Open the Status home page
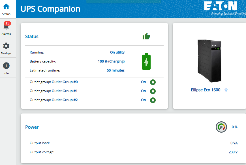Image resolution: width=246 pixels, height=165 pixels. 6,9
